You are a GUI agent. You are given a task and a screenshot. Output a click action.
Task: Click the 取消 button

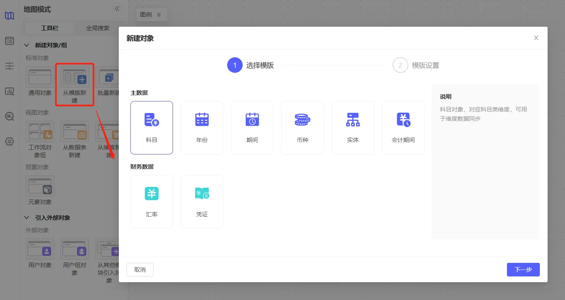(140, 270)
